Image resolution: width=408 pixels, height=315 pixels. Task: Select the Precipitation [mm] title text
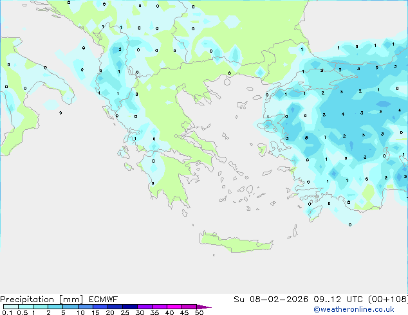42,300
